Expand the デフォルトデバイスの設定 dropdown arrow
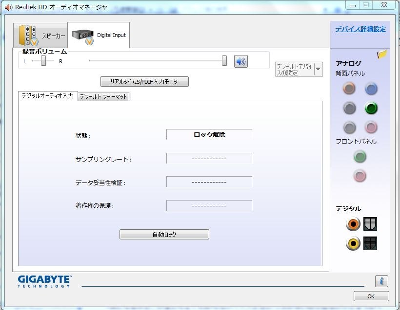Image resolution: width=400 pixels, height=310 pixels. [x=318, y=69]
